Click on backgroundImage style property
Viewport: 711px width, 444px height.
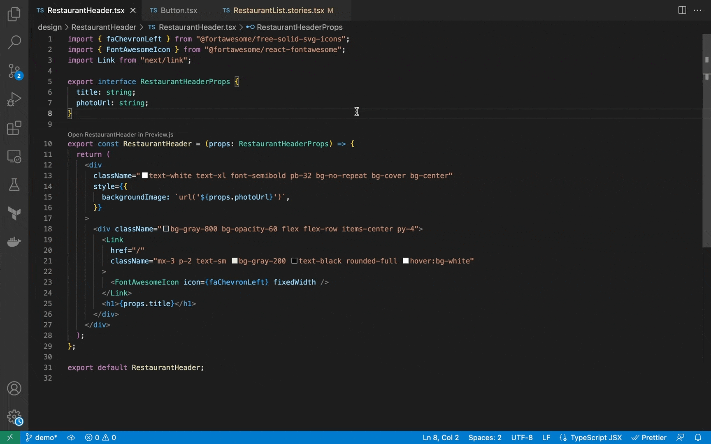[135, 197]
